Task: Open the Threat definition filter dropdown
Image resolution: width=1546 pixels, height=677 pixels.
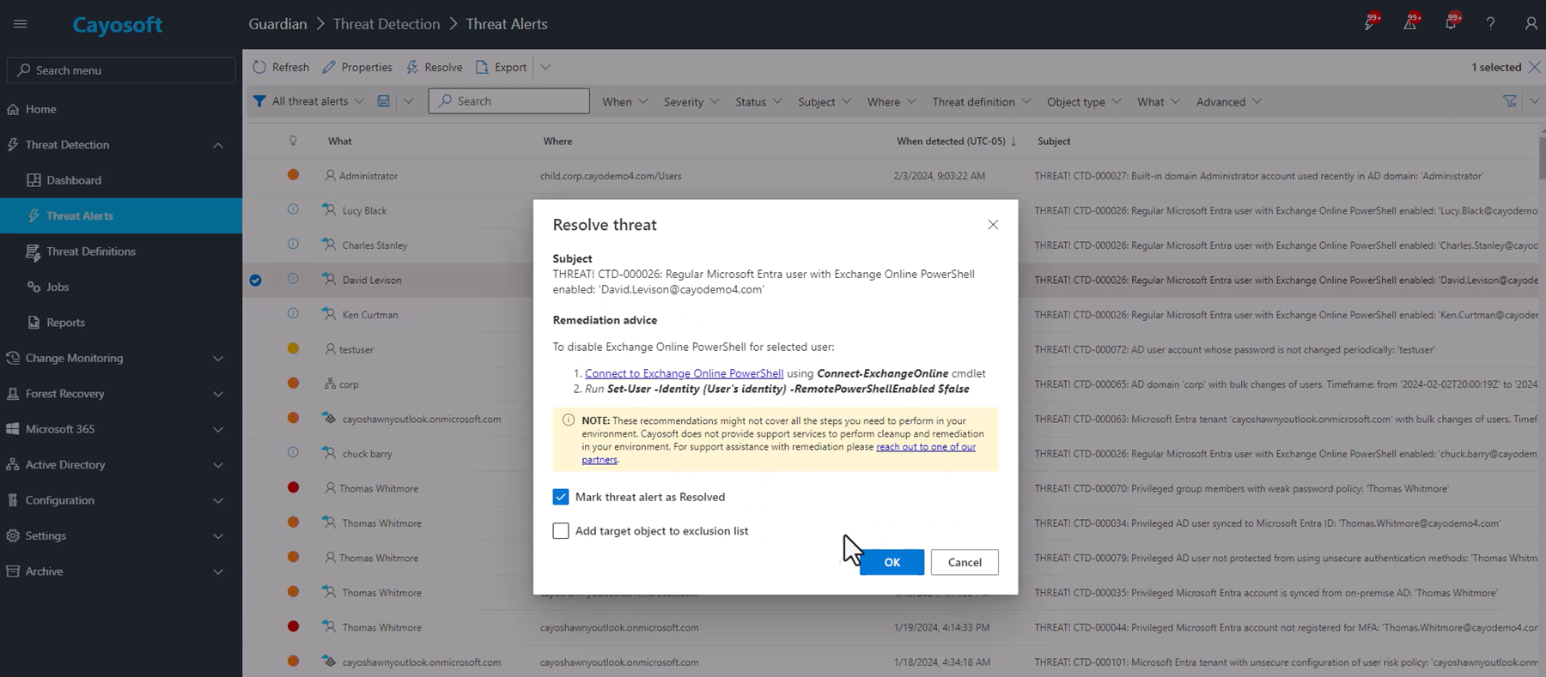Action: pos(981,101)
